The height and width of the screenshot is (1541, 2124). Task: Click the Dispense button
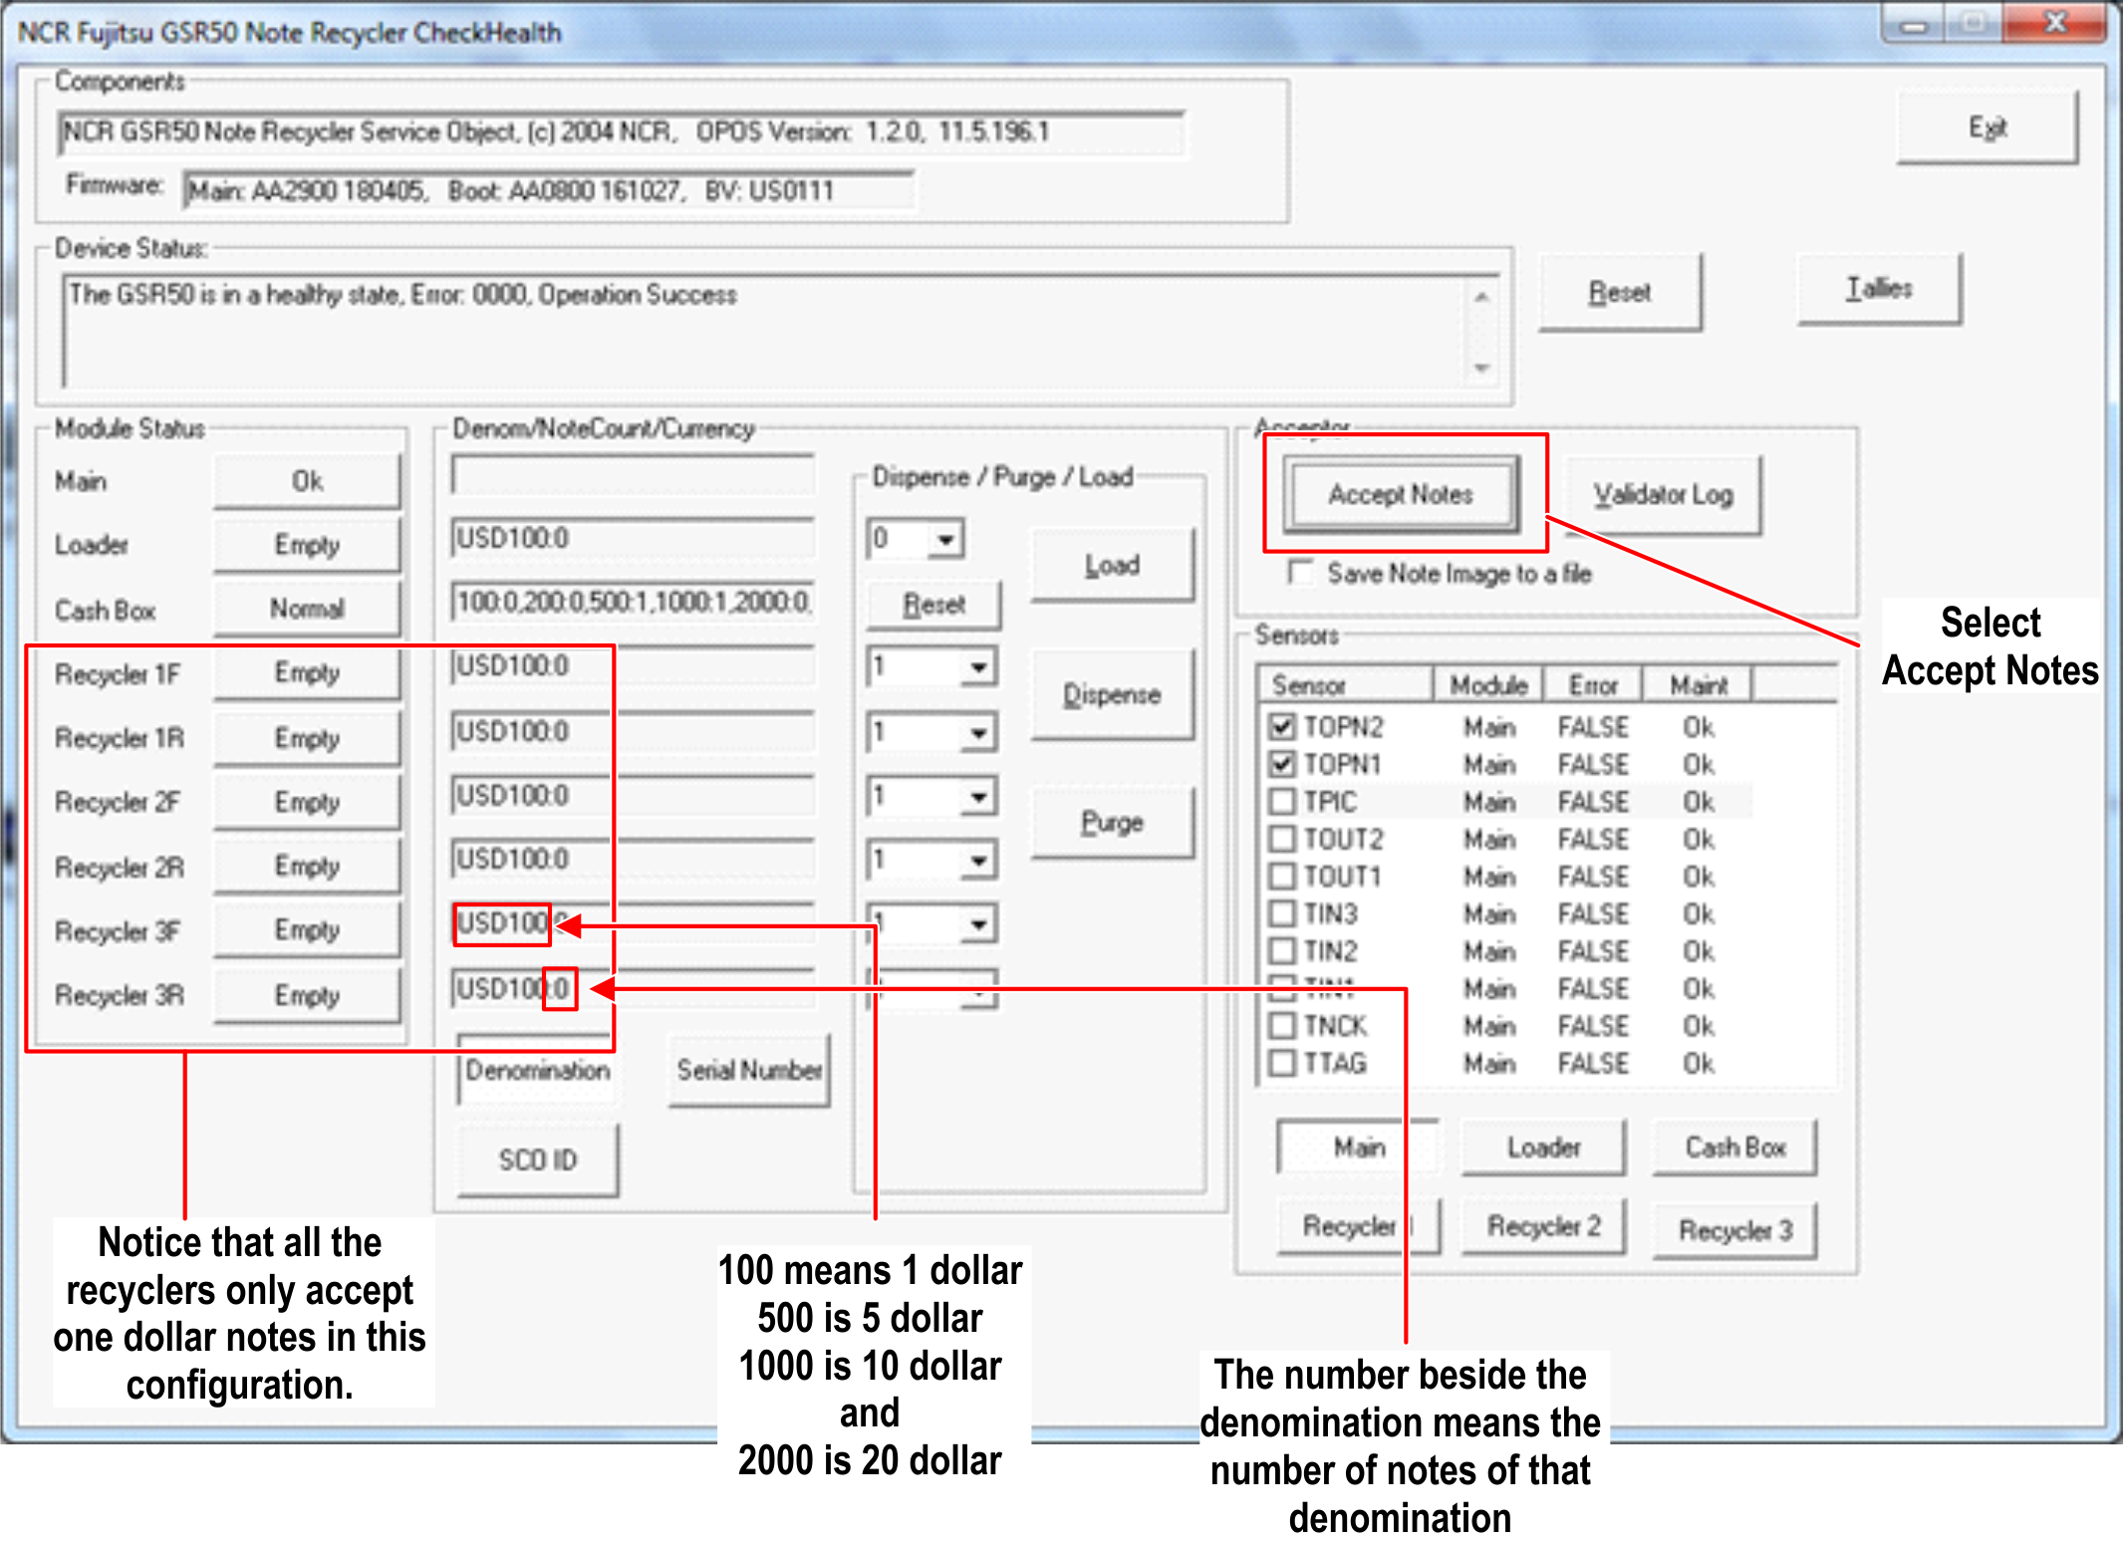(x=1112, y=694)
